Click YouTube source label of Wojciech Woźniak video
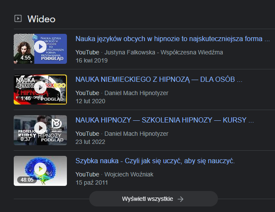This screenshot has height=212, width=275. point(88,174)
